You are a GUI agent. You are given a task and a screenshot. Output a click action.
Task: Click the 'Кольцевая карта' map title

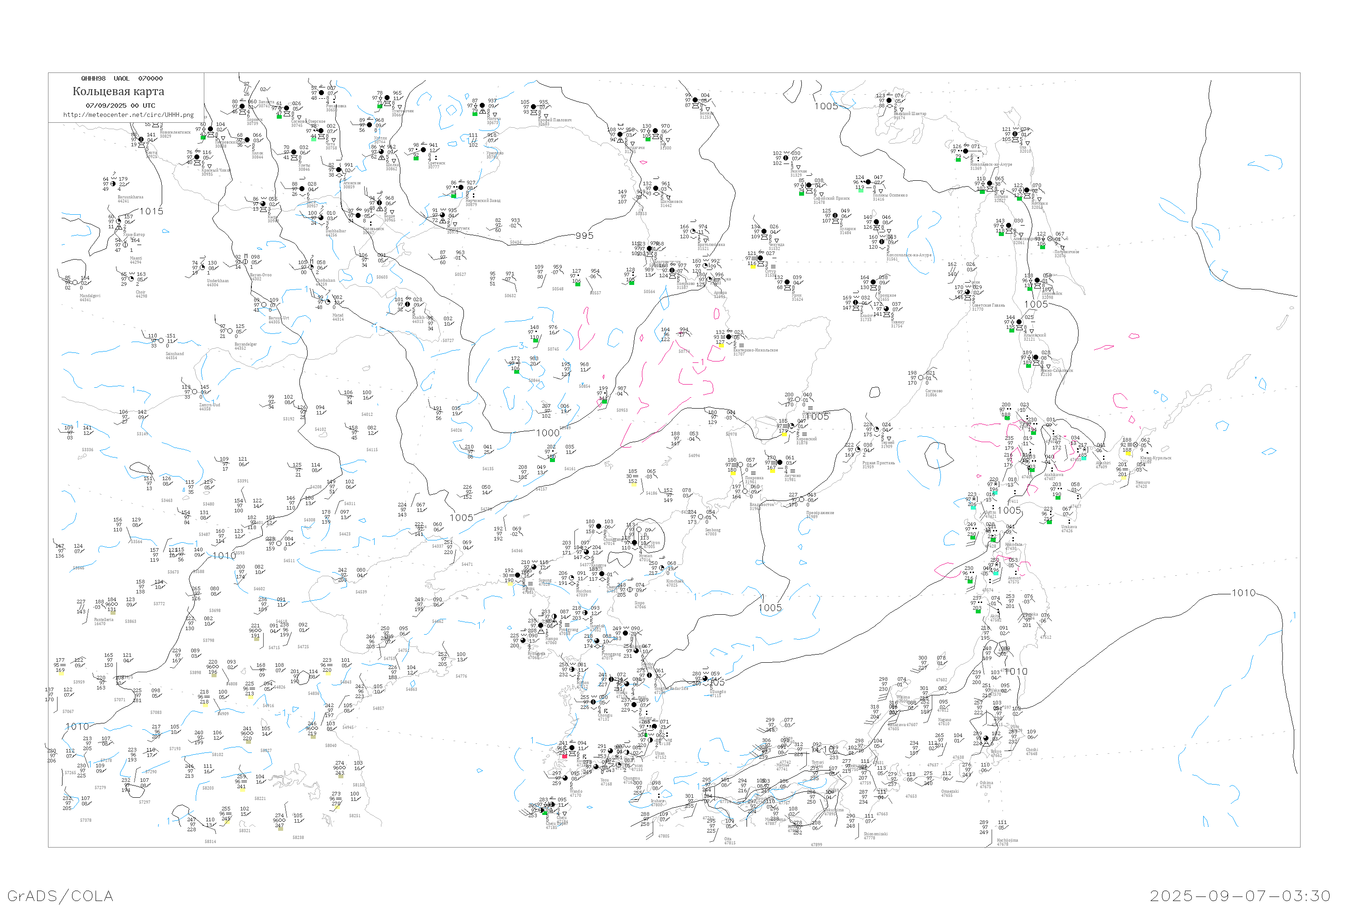tap(118, 92)
